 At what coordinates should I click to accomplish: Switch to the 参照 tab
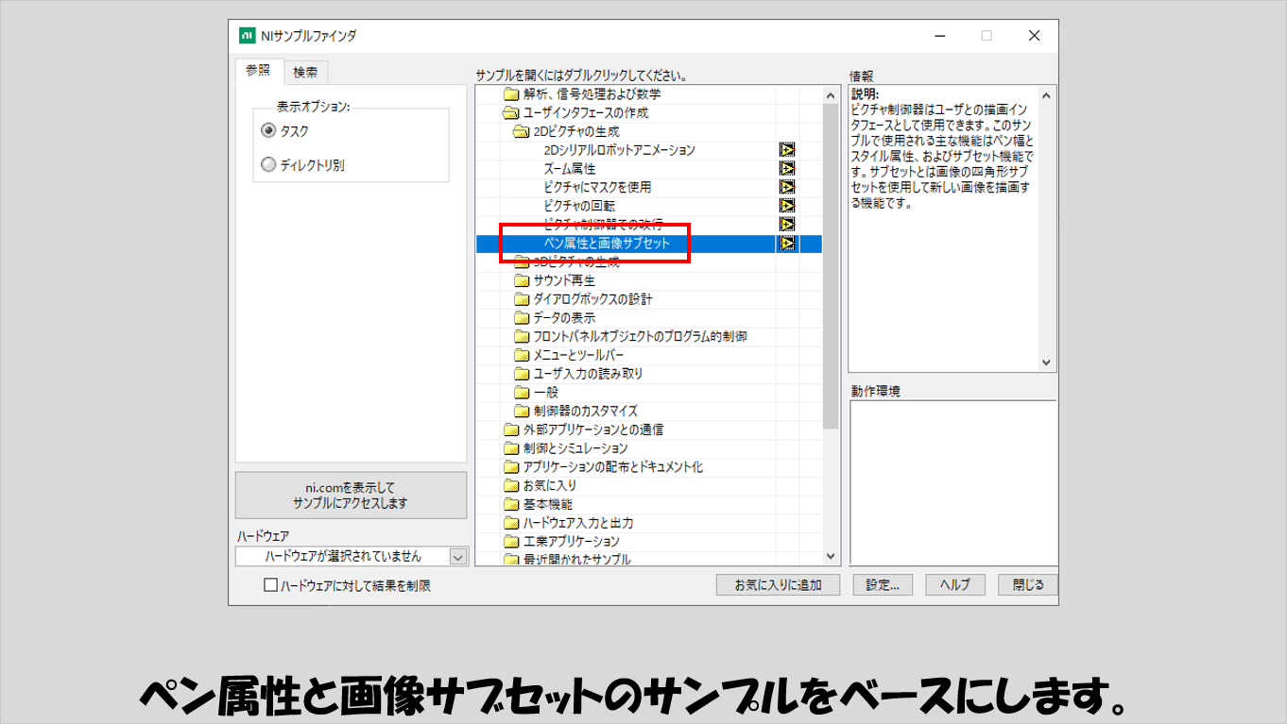pyautogui.click(x=258, y=71)
